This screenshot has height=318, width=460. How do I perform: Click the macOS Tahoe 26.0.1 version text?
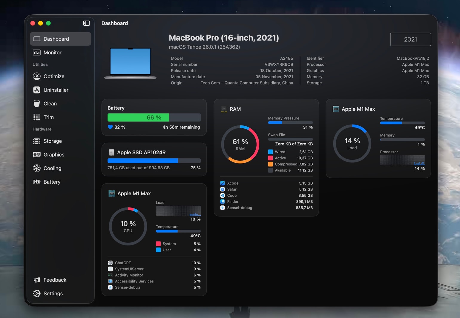pyautogui.click(x=204, y=47)
